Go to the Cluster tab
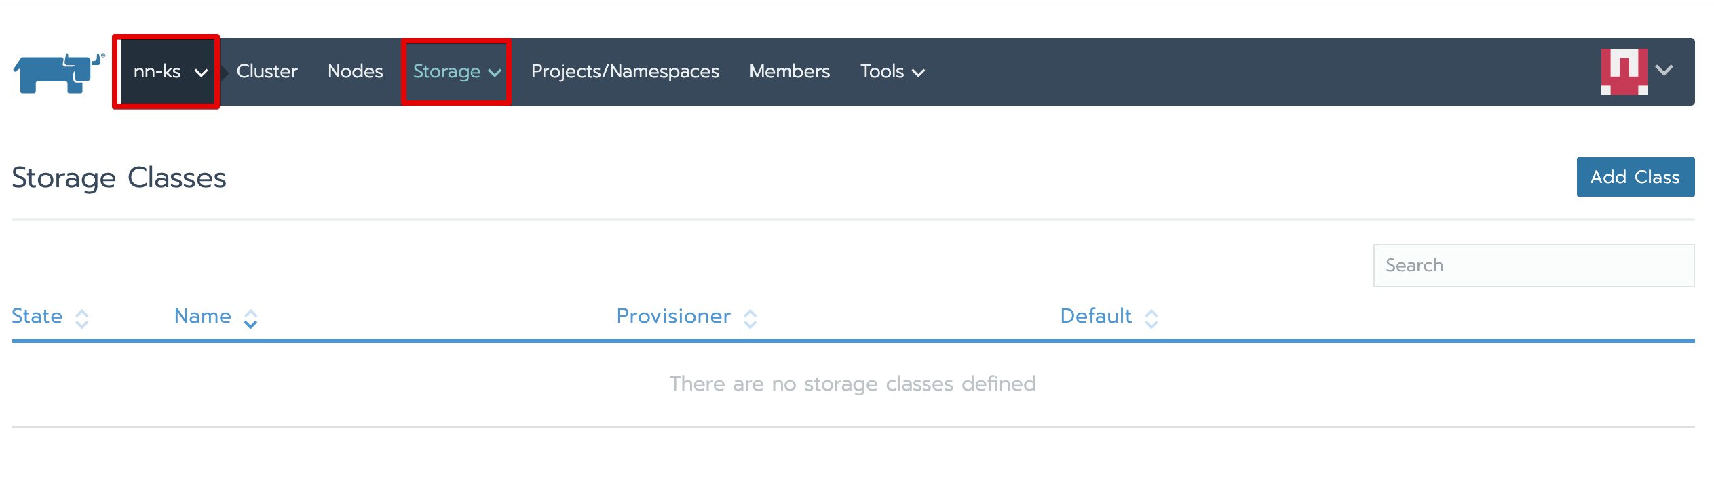 point(267,72)
